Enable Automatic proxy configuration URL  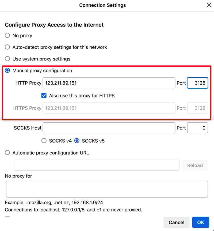(7, 153)
